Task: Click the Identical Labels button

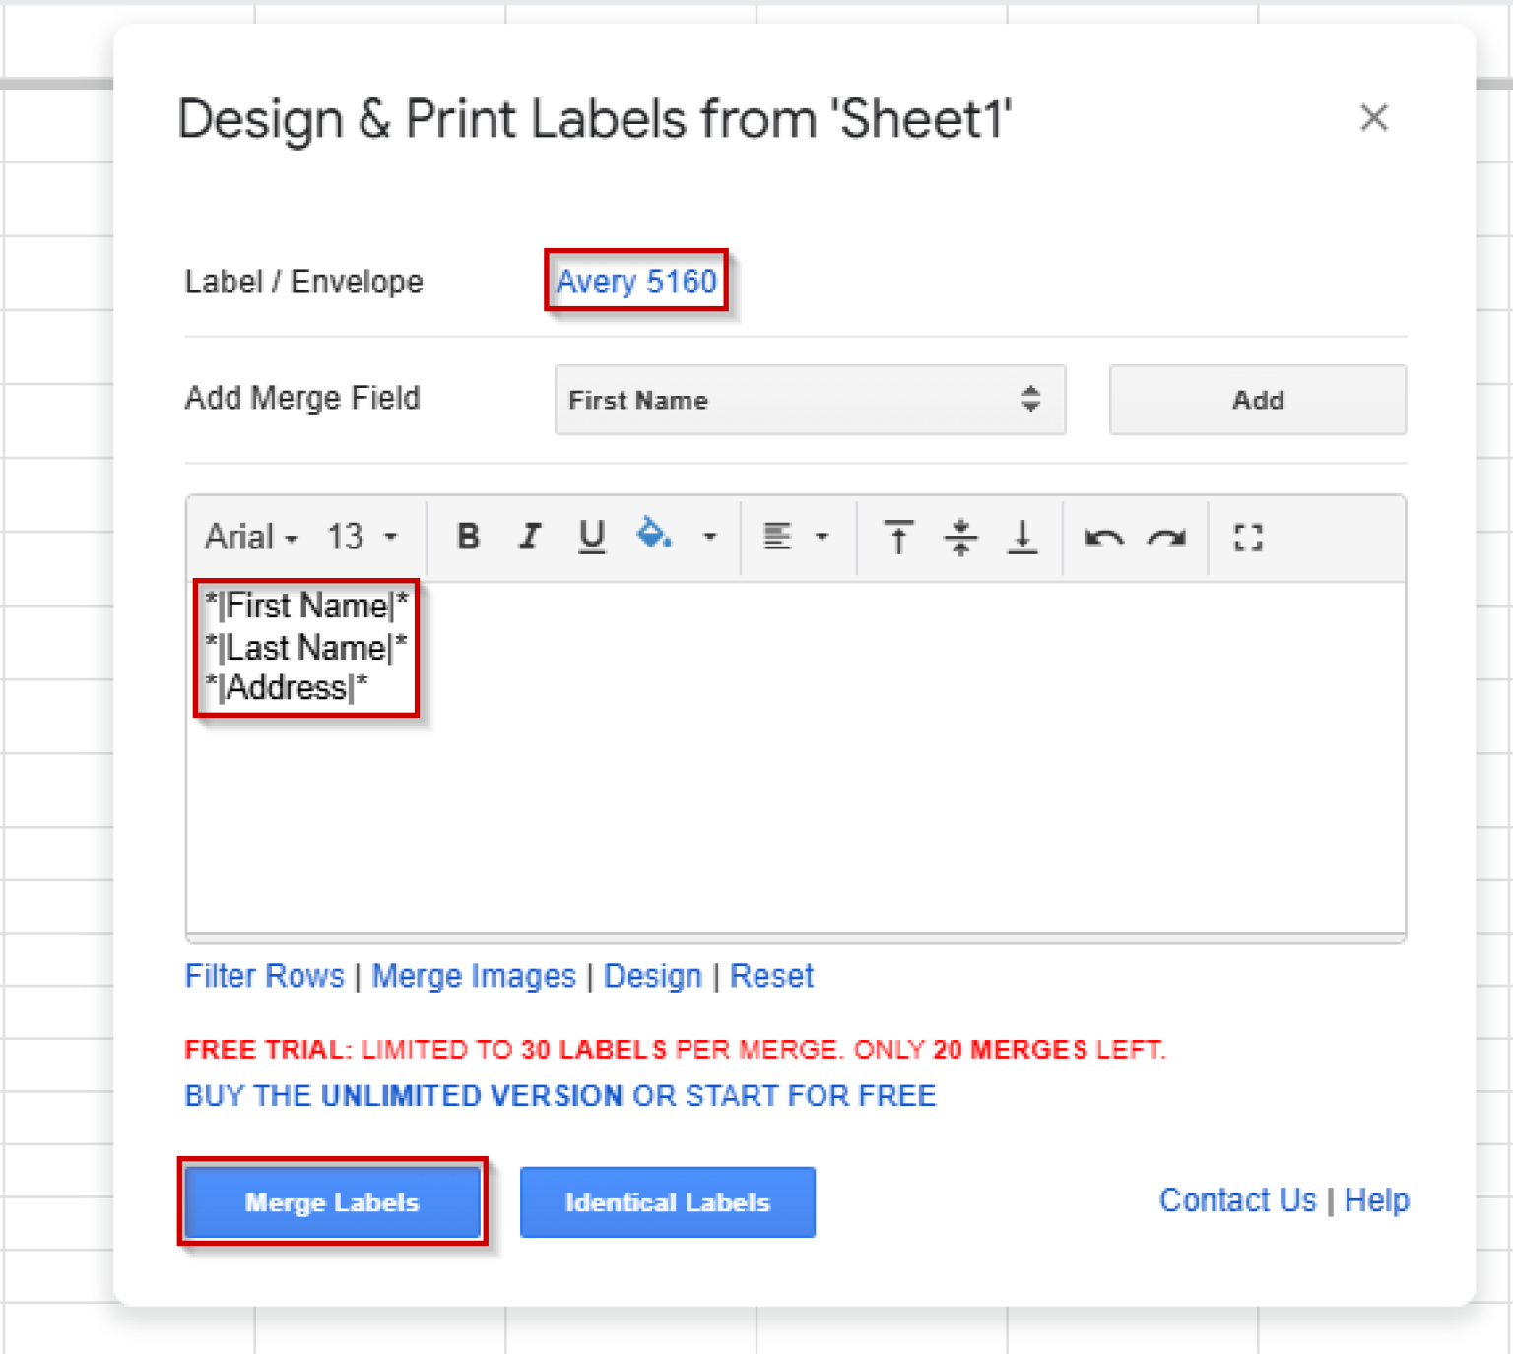Action: pyautogui.click(x=667, y=1202)
